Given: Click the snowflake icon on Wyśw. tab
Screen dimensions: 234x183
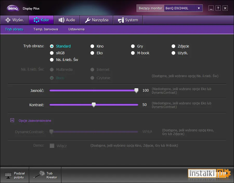Looking at the screenshot, I should click(8, 20).
